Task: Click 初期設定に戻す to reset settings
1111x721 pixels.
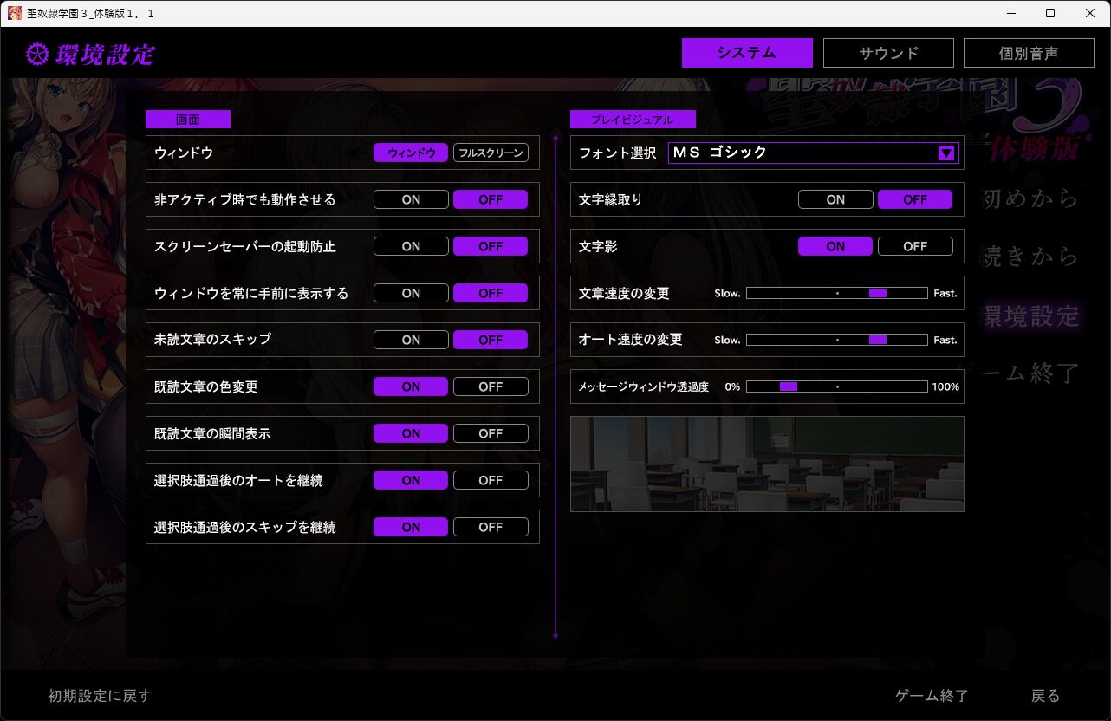Action: [x=100, y=696]
